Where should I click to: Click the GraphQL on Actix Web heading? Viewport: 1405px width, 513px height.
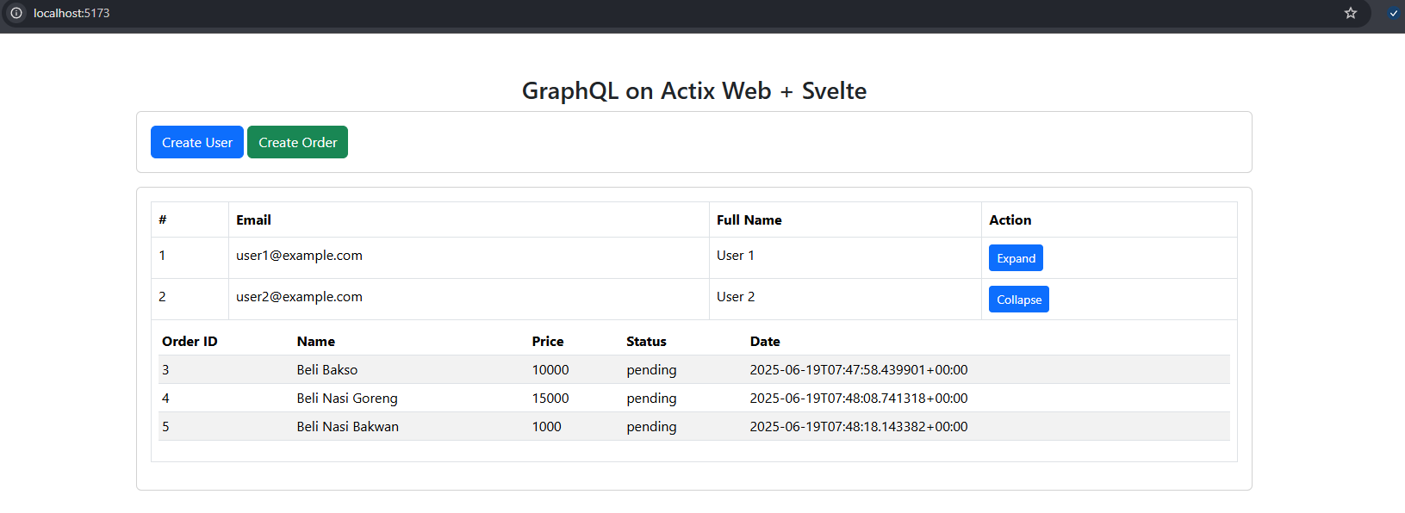693,91
